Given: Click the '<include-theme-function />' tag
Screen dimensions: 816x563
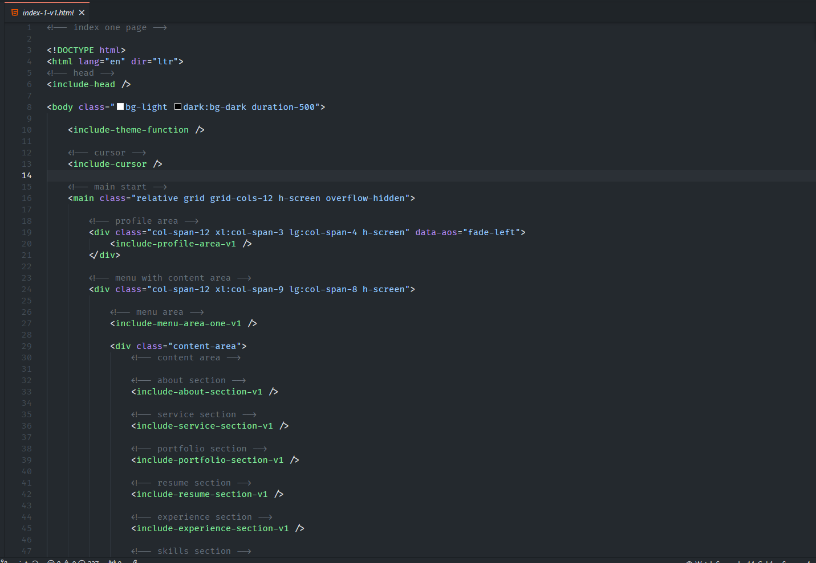Looking at the screenshot, I should click(x=136, y=130).
